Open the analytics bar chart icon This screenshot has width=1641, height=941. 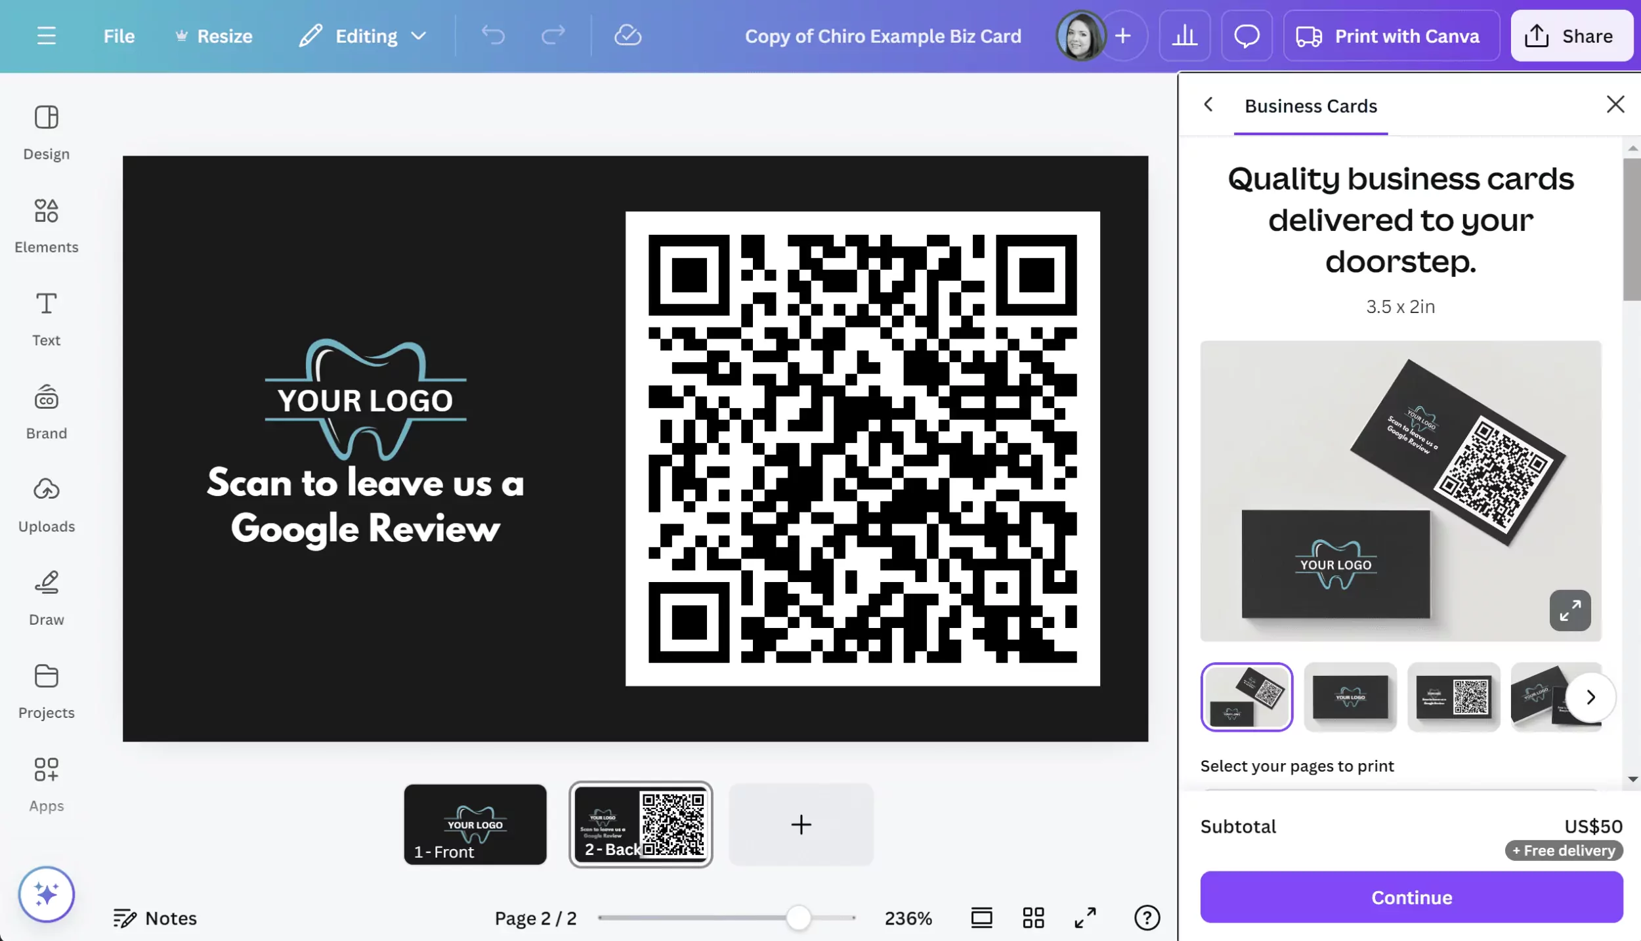point(1184,35)
